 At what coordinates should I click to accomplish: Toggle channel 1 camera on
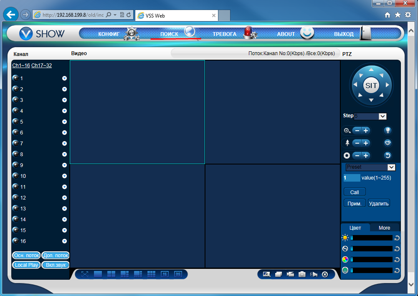(16, 78)
